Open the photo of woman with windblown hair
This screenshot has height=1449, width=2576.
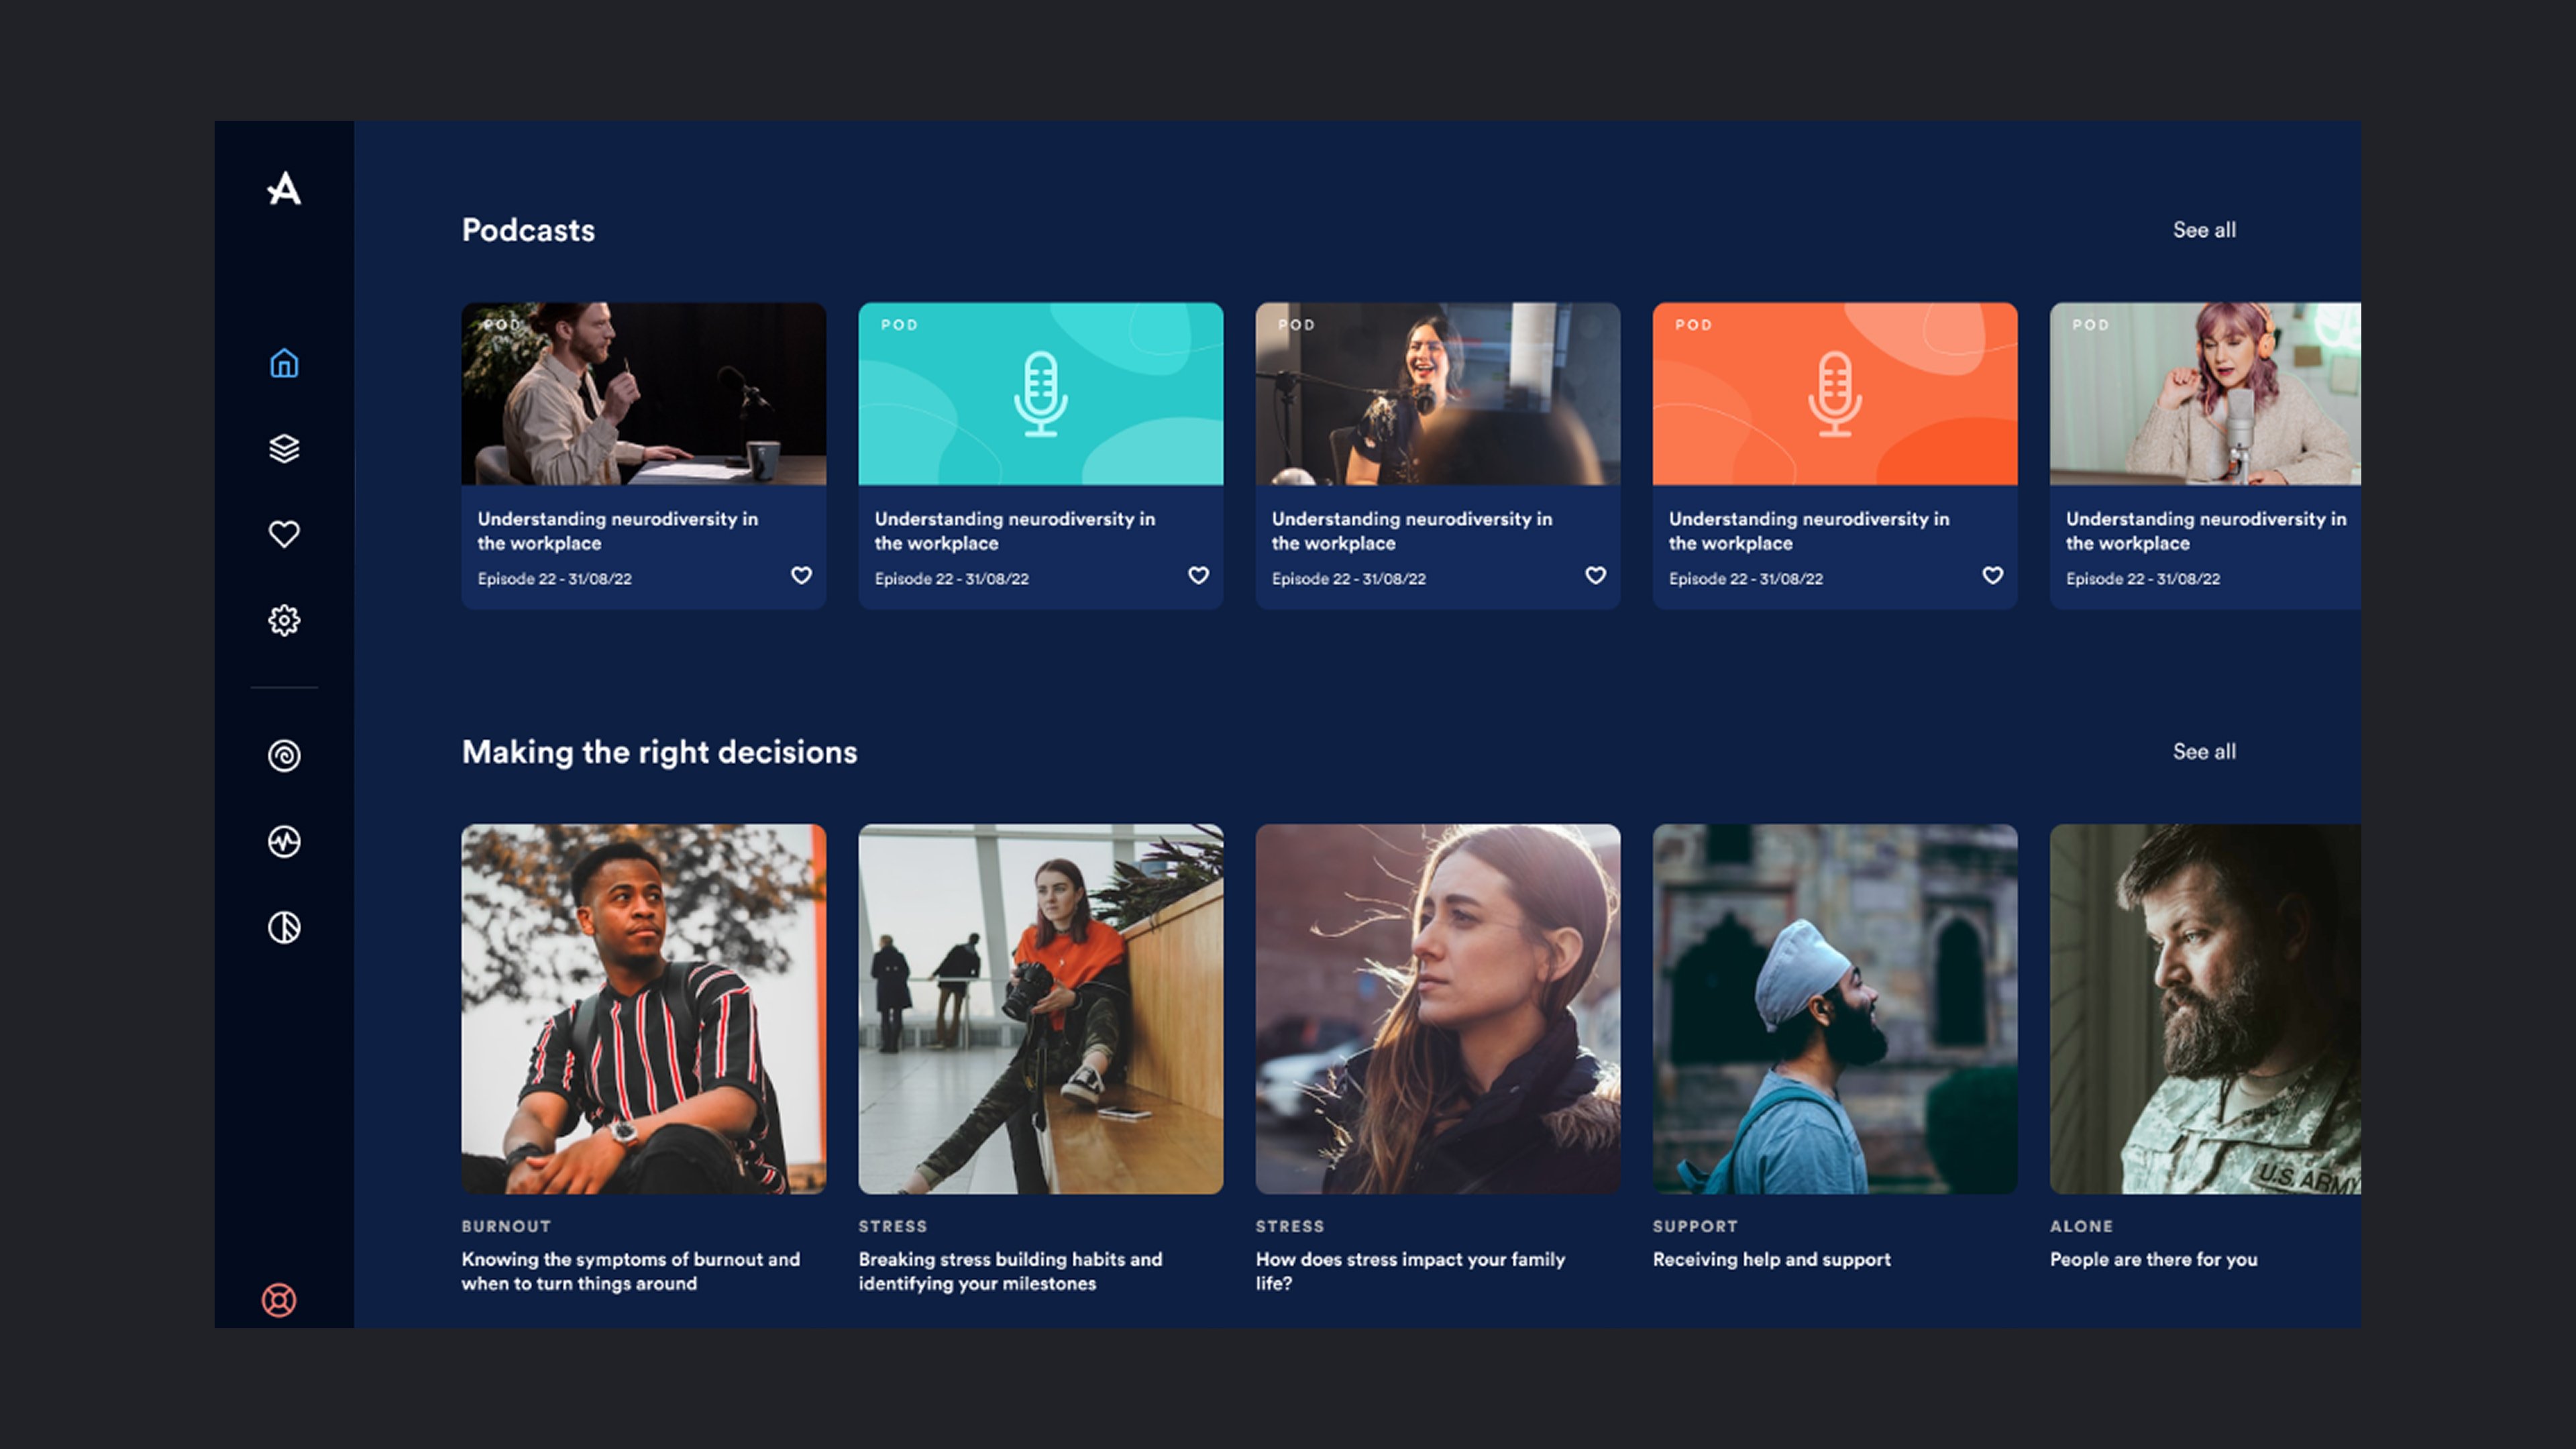click(x=1437, y=1008)
